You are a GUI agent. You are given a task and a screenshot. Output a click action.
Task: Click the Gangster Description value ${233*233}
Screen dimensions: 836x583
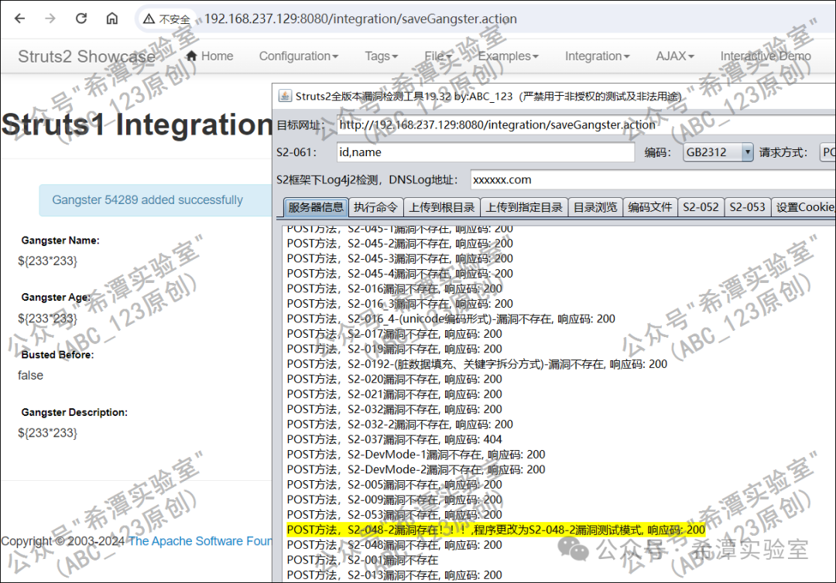(47, 433)
